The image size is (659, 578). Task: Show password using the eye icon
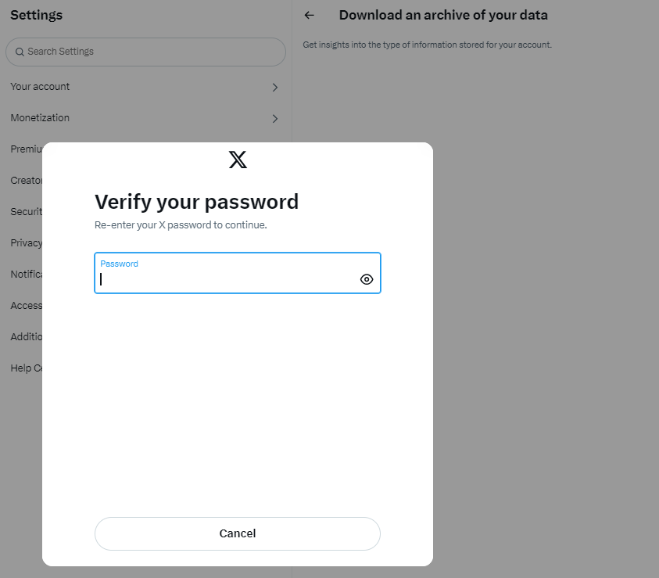pyautogui.click(x=367, y=279)
